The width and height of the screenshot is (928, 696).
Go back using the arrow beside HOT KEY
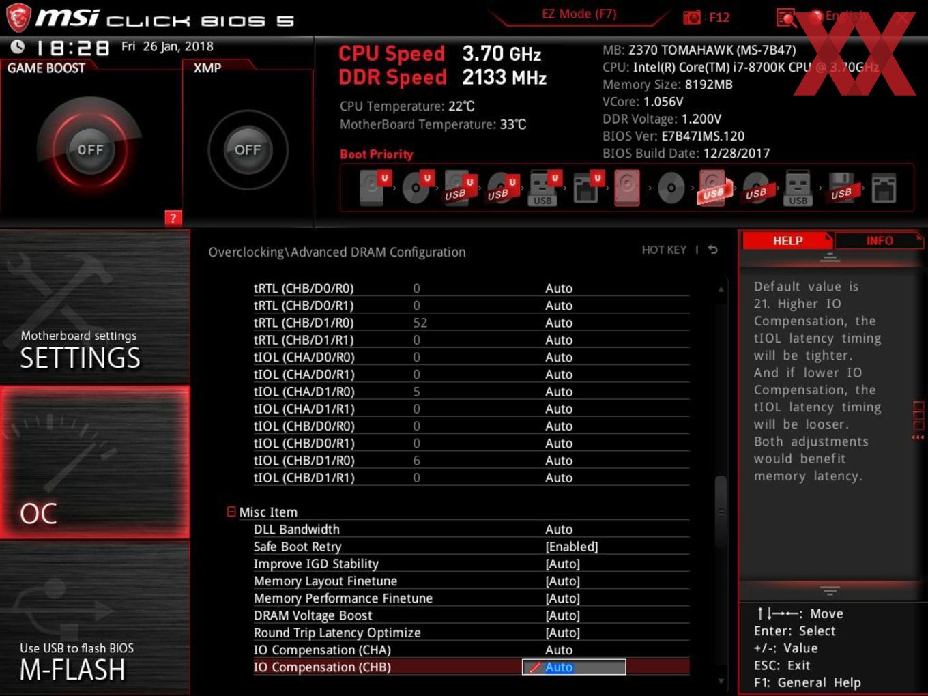pyautogui.click(x=712, y=250)
